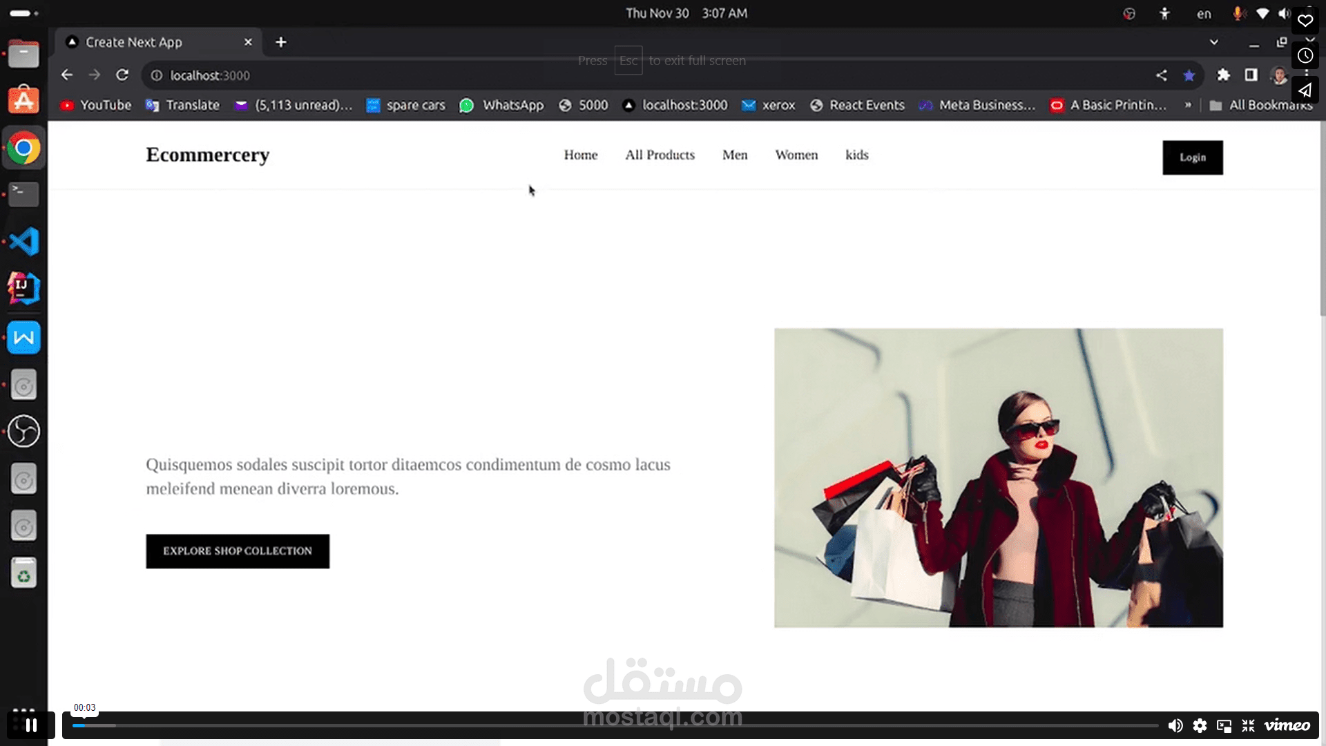The height and width of the screenshot is (746, 1326).
Task: Open the All Bookmarks folder
Action: (1261, 105)
